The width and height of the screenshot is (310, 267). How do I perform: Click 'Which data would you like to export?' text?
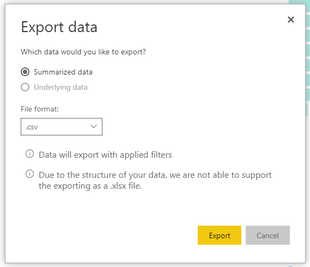83,52
